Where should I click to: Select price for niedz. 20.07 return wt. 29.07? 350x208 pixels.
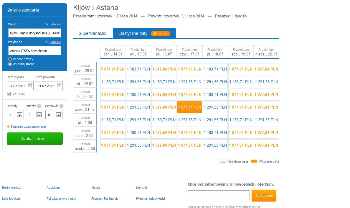point(267,82)
